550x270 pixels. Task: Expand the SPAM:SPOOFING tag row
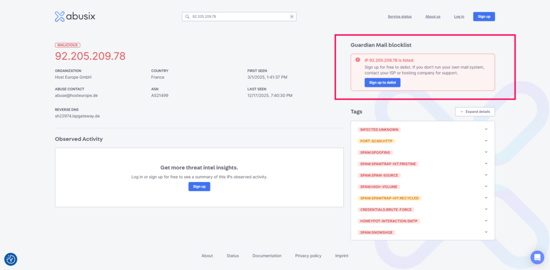click(423, 153)
